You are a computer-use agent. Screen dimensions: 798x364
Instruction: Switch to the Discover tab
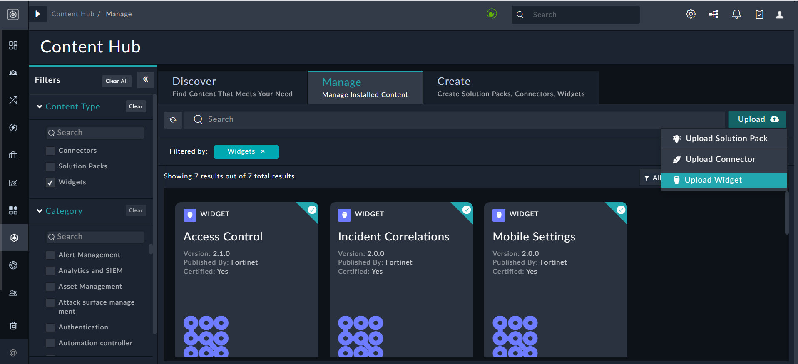232,87
